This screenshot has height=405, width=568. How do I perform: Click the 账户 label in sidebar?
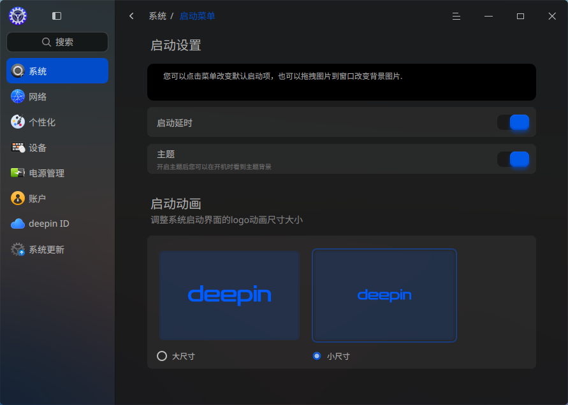coord(38,199)
